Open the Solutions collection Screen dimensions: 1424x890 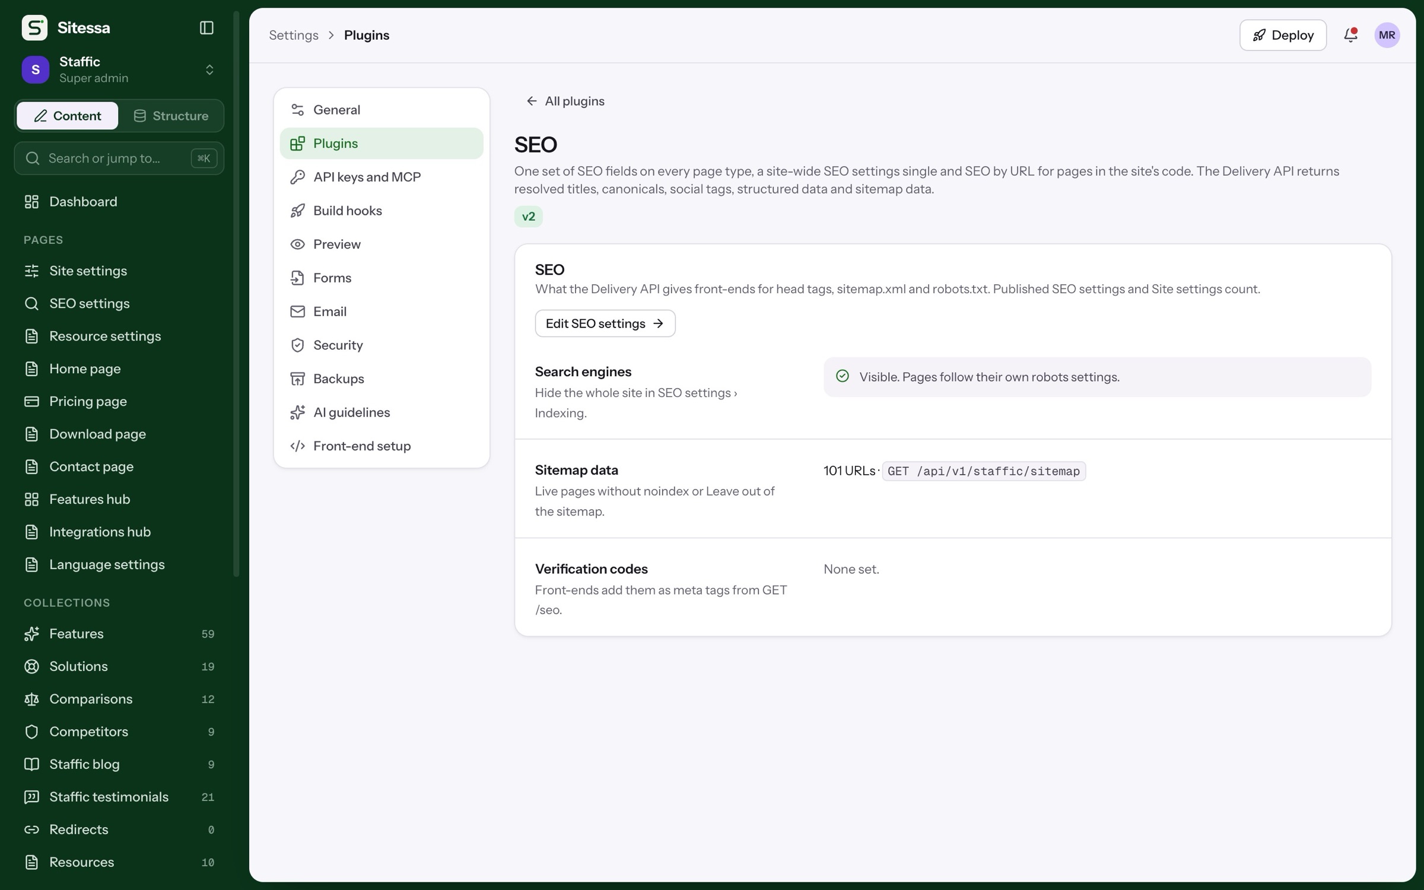click(x=119, y=666)
